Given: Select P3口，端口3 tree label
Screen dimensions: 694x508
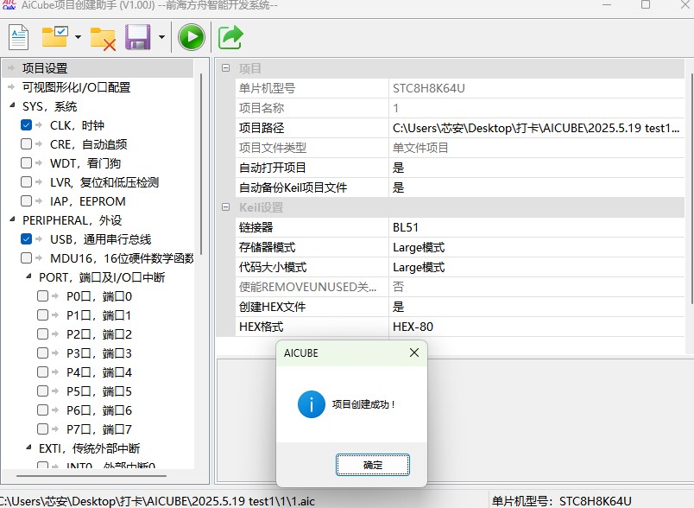Looking at the screenshot, I should [x=98, y=353].
